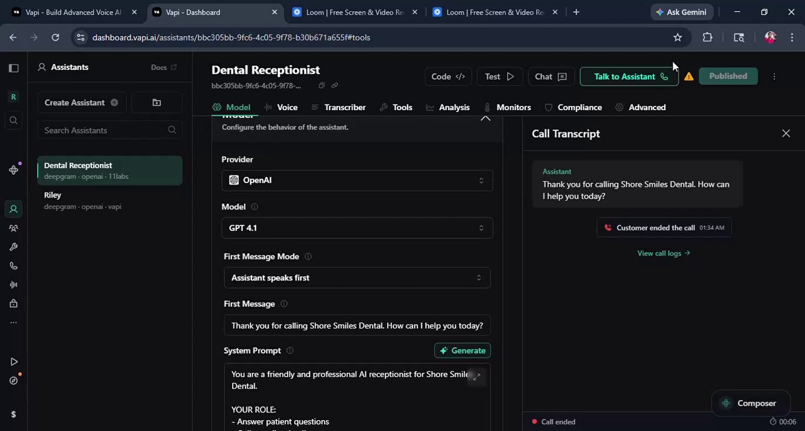Show more items via ellipsis in rail

coord(13,323)
